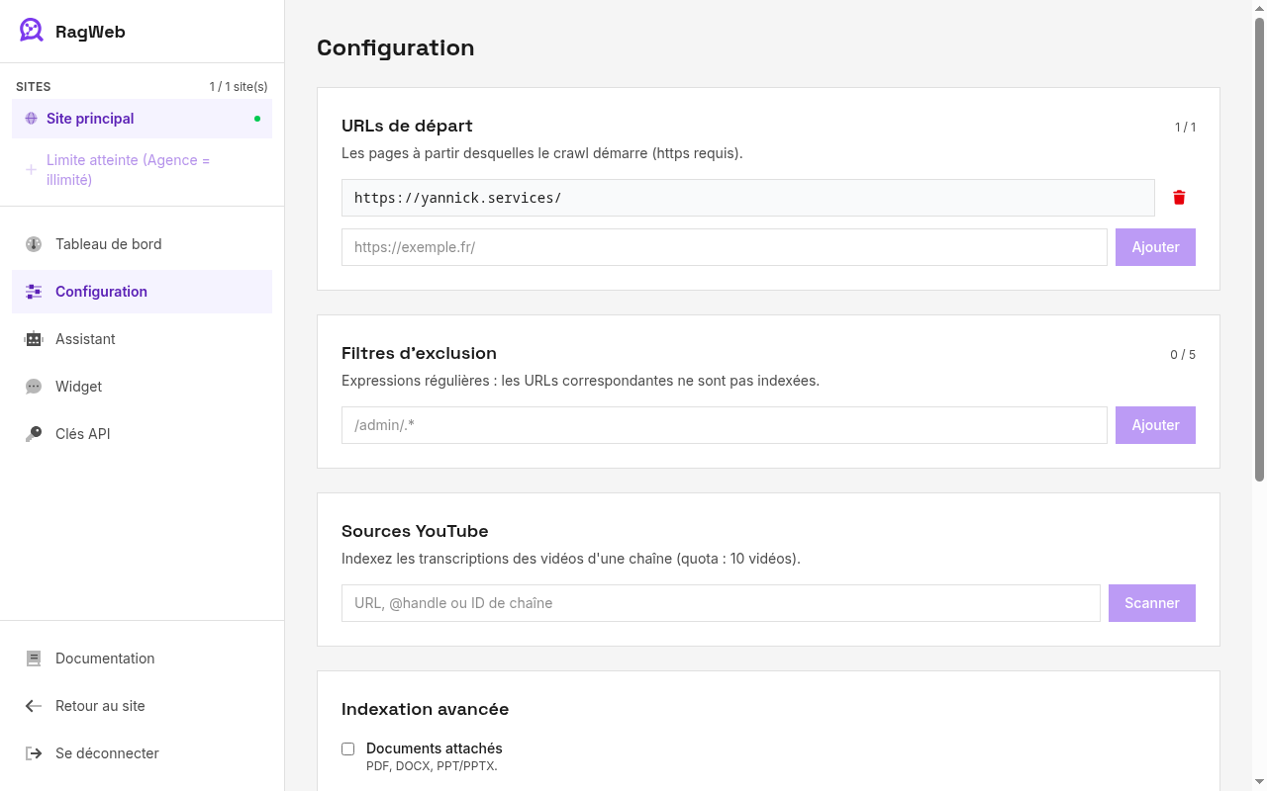Click the Widget chat bubble icon
This screenshot has height=791, width=1267.
click(34, 387)
